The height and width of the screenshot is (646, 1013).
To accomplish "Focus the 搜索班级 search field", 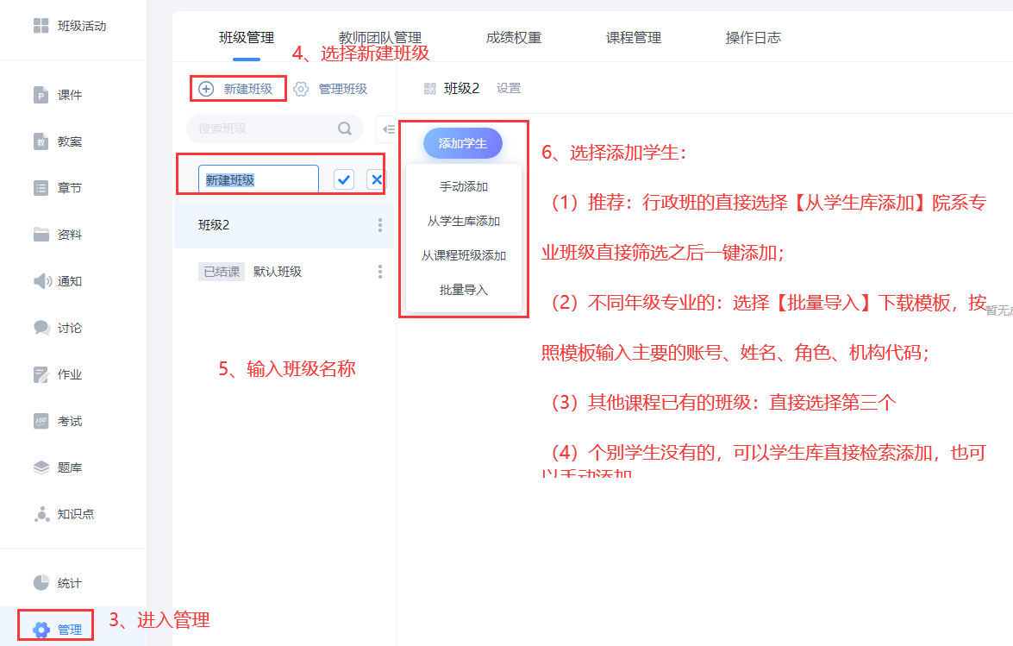I will coord(274,129).
